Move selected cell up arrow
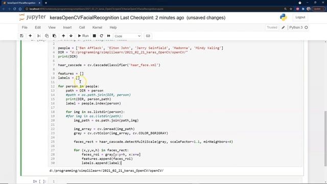The height and width of the screenshot is (184, 327). pos(63,36)
